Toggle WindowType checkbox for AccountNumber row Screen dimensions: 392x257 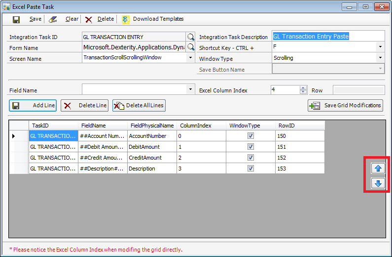coord(250,135)
